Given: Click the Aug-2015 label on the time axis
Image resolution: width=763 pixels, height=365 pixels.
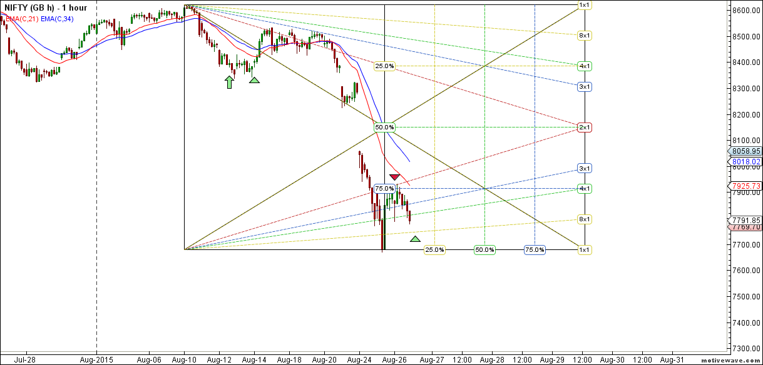Looking at the screenshot, I should (x=96, y=360).
